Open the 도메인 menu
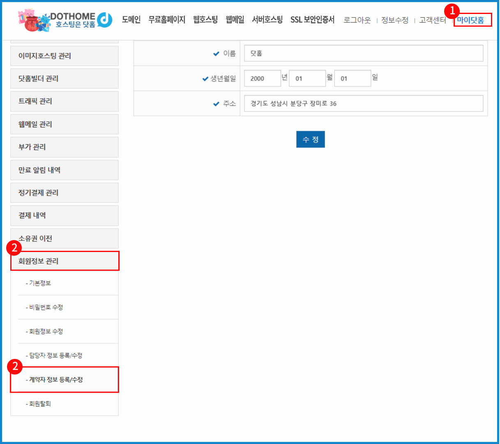500x444 pixels. pos(131,19)
